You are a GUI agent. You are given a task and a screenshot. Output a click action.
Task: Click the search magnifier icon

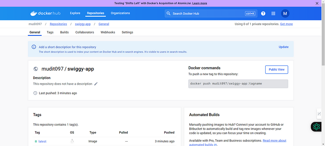coord(169,13)
